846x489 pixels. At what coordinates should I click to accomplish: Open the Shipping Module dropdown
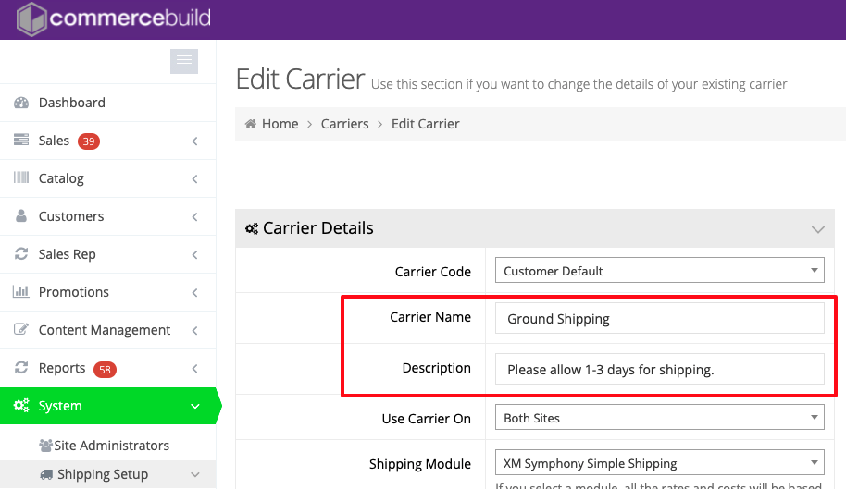(x=659, y=463)
